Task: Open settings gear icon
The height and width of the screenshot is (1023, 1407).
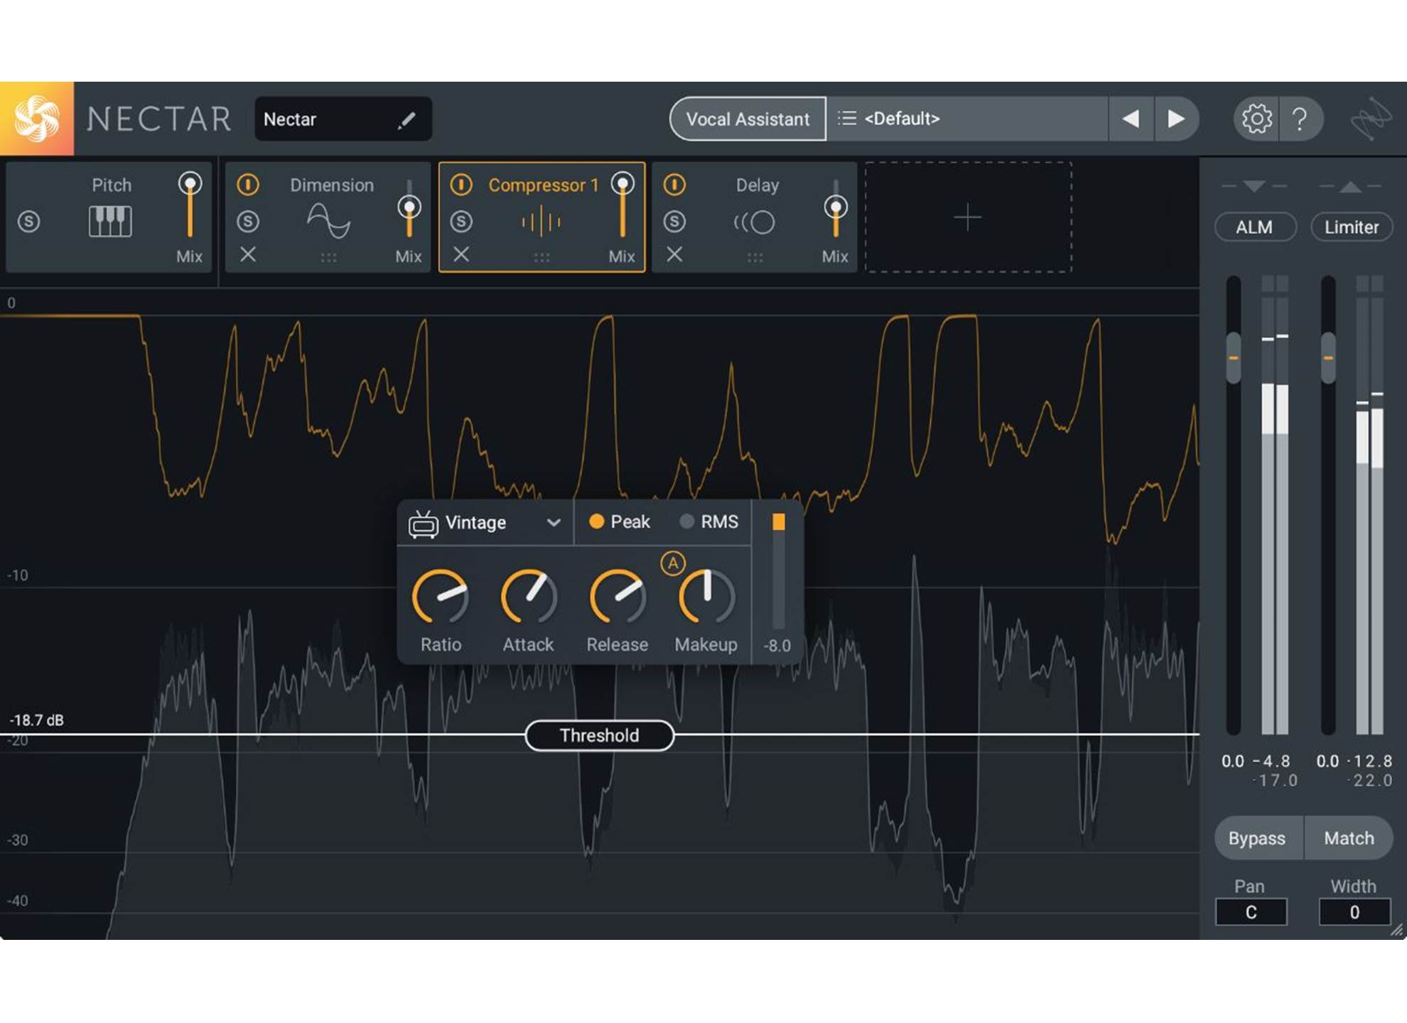Action: (1256, 119)
